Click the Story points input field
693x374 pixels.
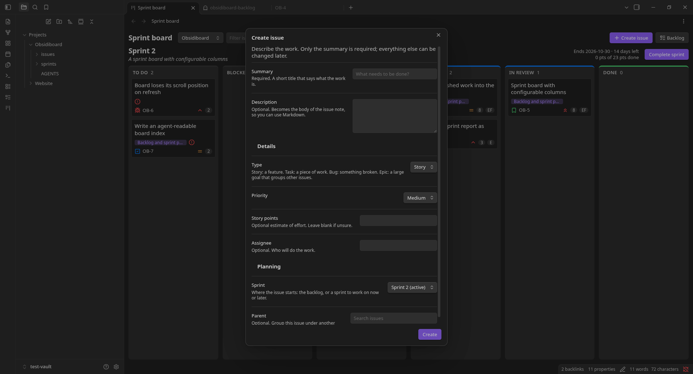point(398,221)
